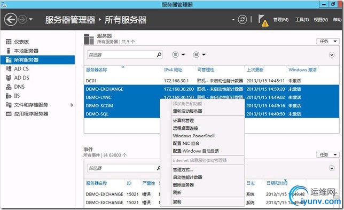Viewport: 344px width, 210px height.
Task: Sort events by 严重性 column
Action: click(x=148, y=183)
